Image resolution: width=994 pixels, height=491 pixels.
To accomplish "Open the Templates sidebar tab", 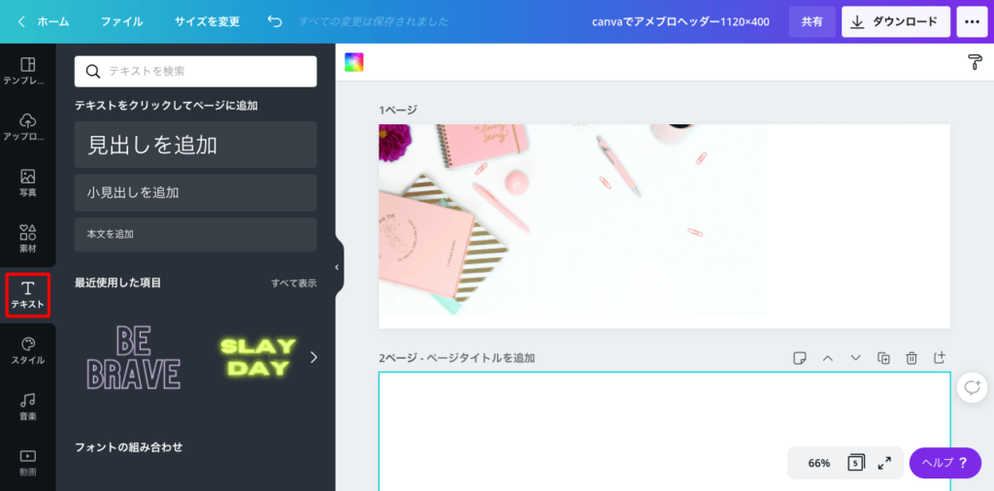I will point(28,72).
